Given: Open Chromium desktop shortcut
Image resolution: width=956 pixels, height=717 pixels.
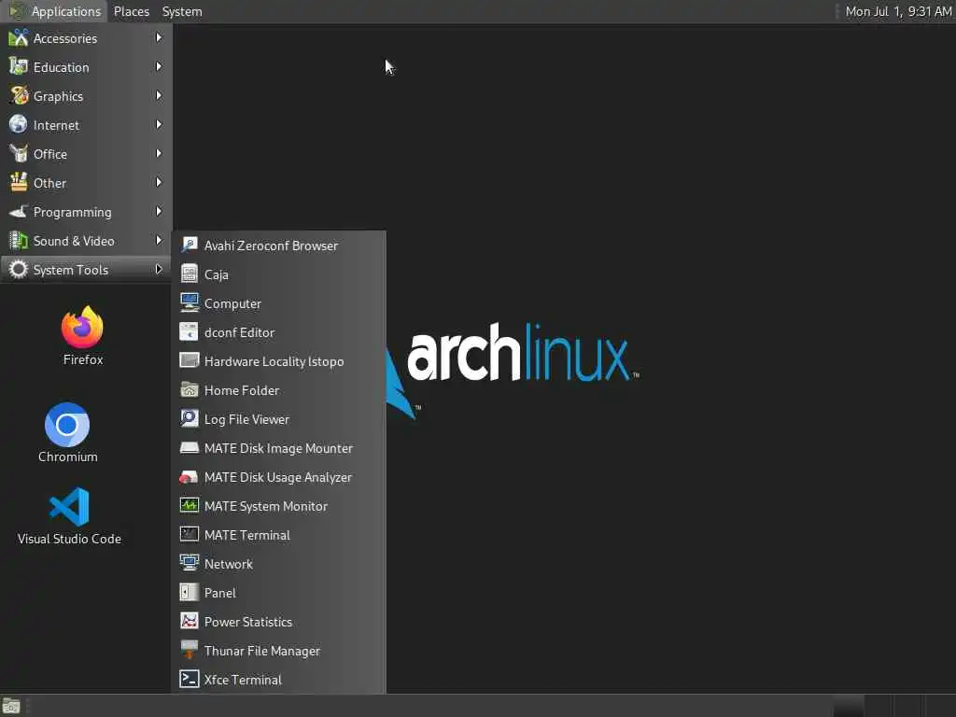Looking at the screenshot, I should pyautogui.click(x=67, y=433).
